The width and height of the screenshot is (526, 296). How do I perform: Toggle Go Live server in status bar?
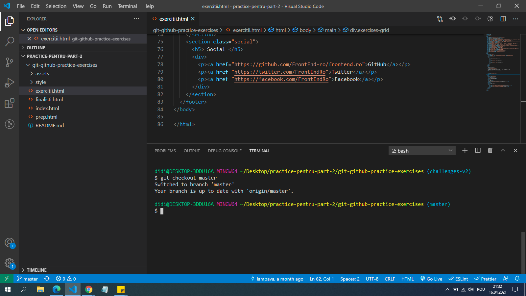pos(431,279)
